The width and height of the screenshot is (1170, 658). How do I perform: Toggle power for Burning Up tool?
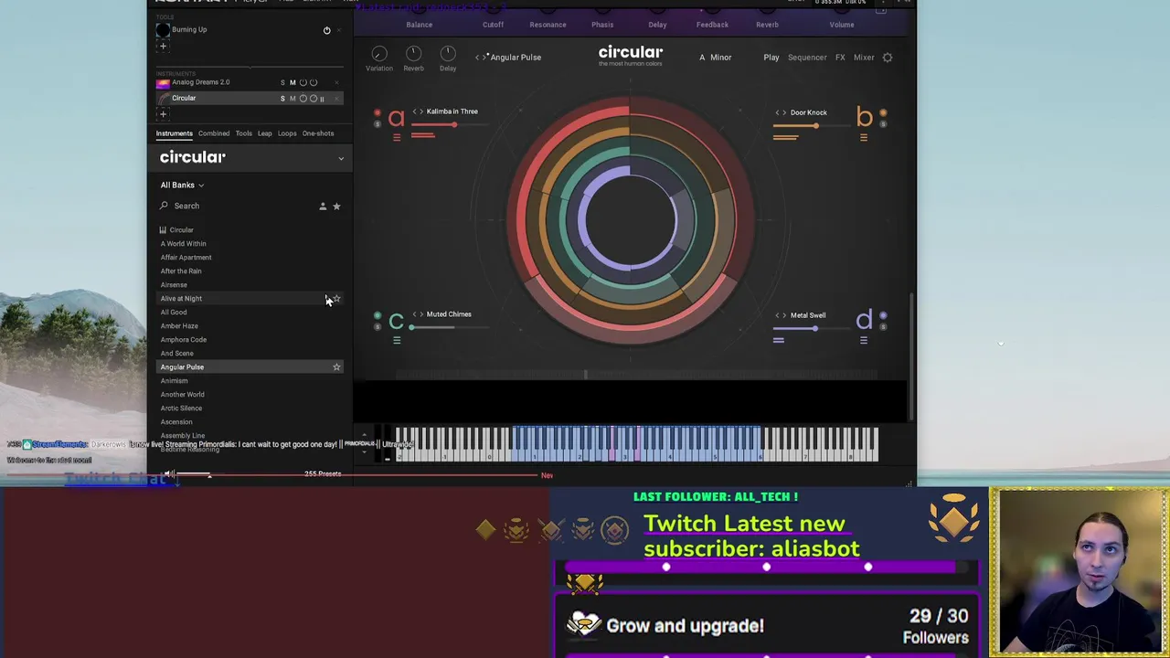point(326,30)
